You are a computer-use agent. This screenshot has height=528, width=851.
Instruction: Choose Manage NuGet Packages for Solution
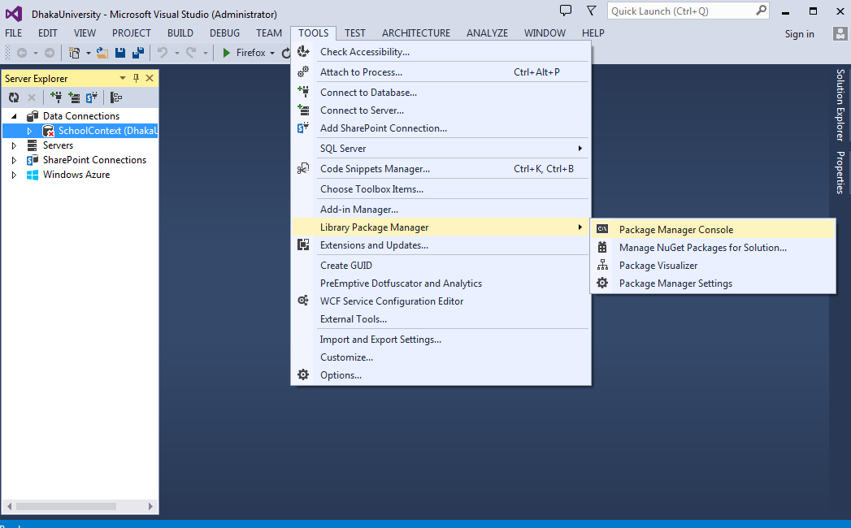pyautogui.click(x=713, y=248)
